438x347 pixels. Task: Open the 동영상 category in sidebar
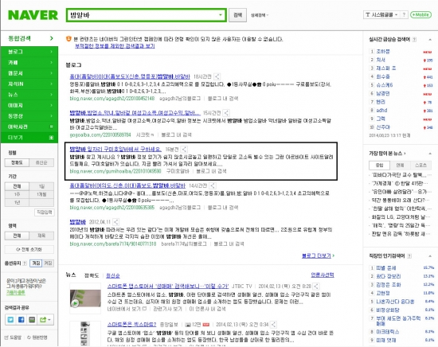pyautogui.click(x=29, y=116)
